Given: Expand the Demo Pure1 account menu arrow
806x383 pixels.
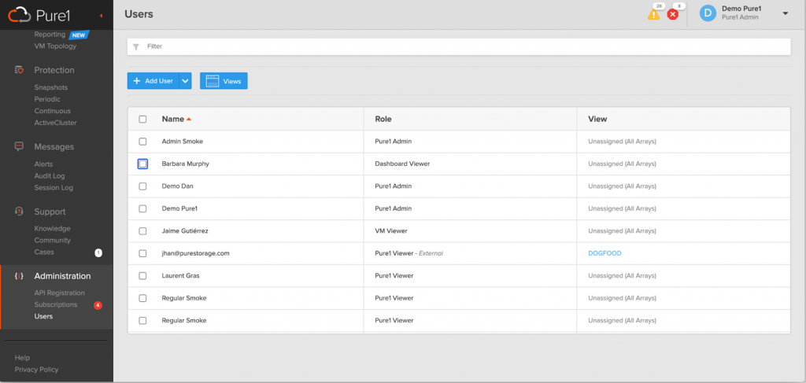Looking at the screenshot, I should tap(785, 13).
